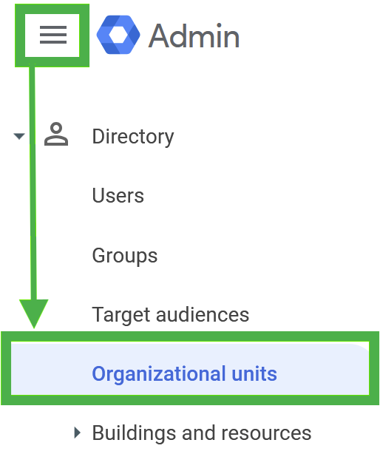Click the Admin title text

[x=194, y=35]
